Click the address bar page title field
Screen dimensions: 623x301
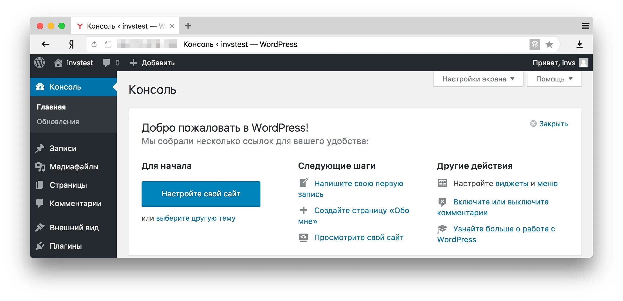[x=240, y=44]
